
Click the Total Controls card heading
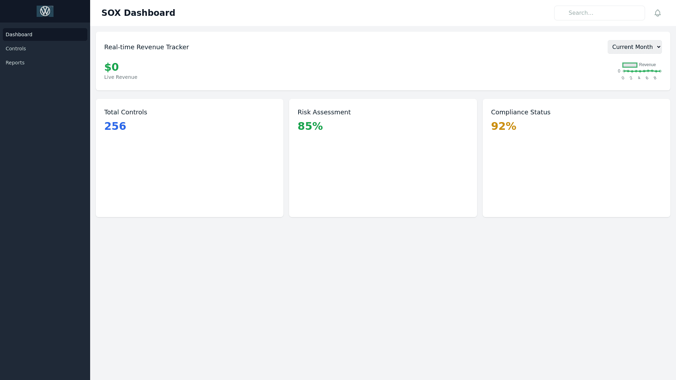click(126, 112)
